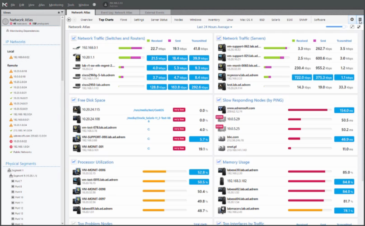Click the Views panel vertical scrollbar
The height and width of the screenshot is (226, 365).
point(62,49)
